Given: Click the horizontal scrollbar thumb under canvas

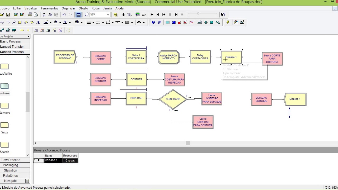Looking at the screenshot, I should point(188,143).
